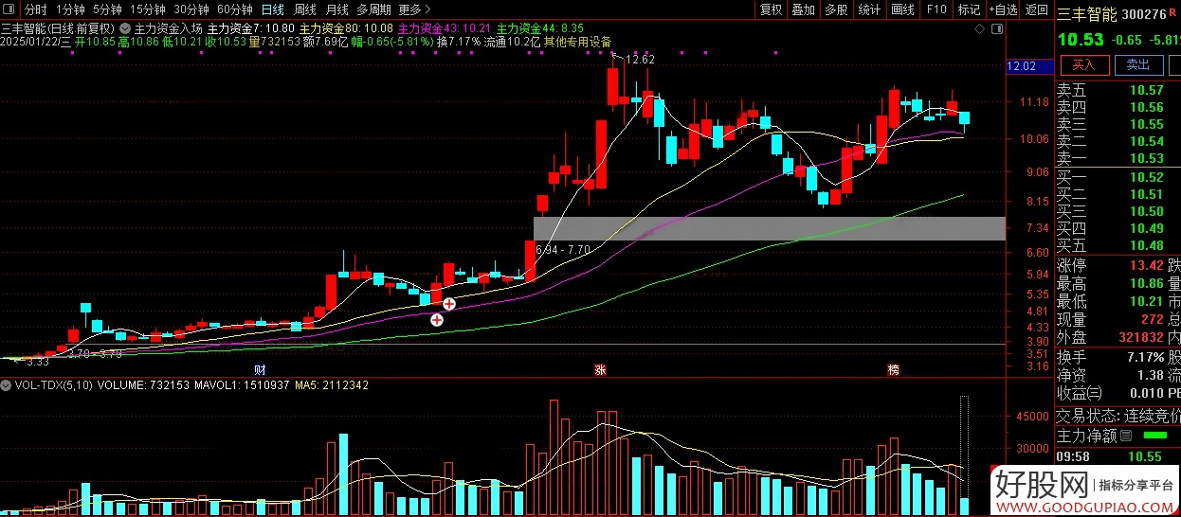Viewport: 1181px width, 517px height.
Task: Select the 卖二 ask price 10.54
Action: click(x=1146, y=141)
